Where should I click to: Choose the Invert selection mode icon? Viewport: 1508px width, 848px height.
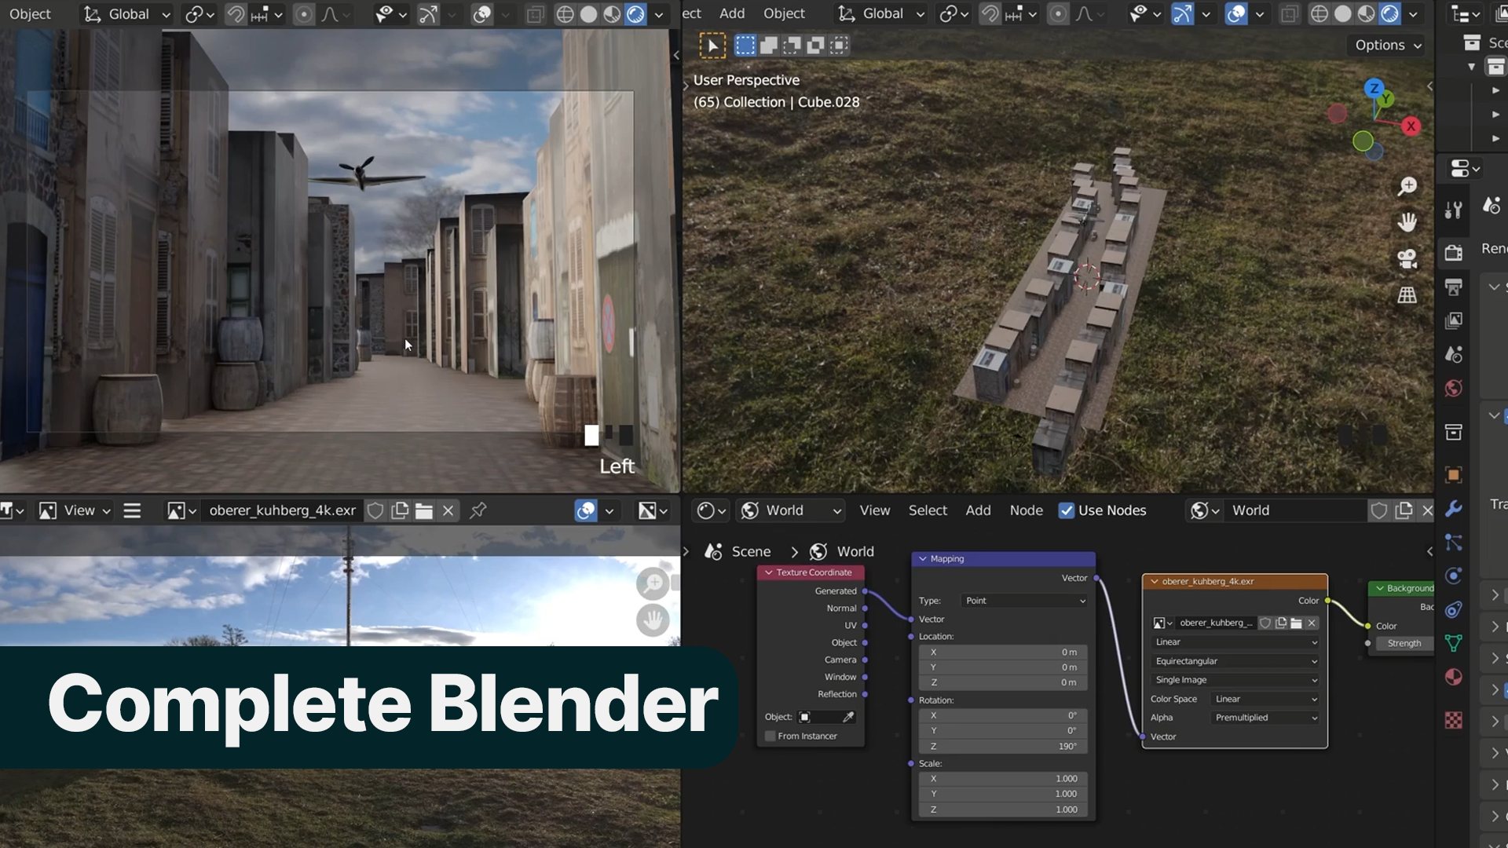(815, 46)
